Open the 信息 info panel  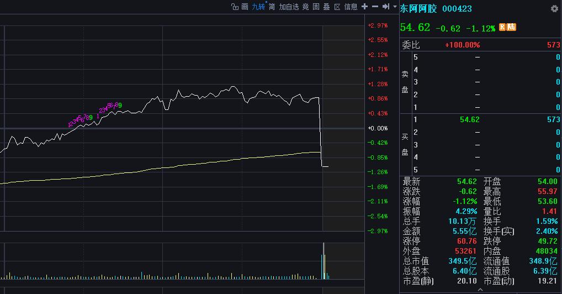click(x=351, y=7)
